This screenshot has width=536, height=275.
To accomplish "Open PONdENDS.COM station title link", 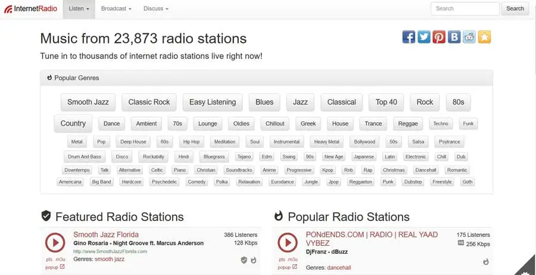I will tap(372, 239).
